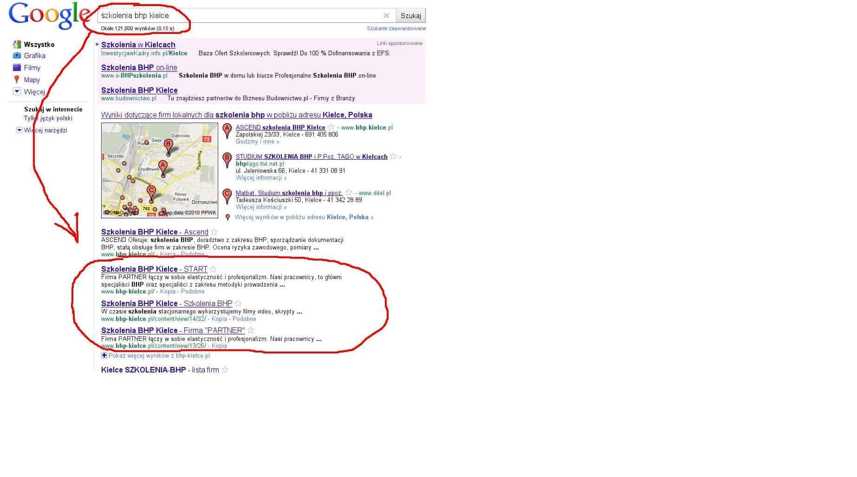Select Szukaj w internecie option
This screenshot has width=857, height=477.
[x=53, y=110]
